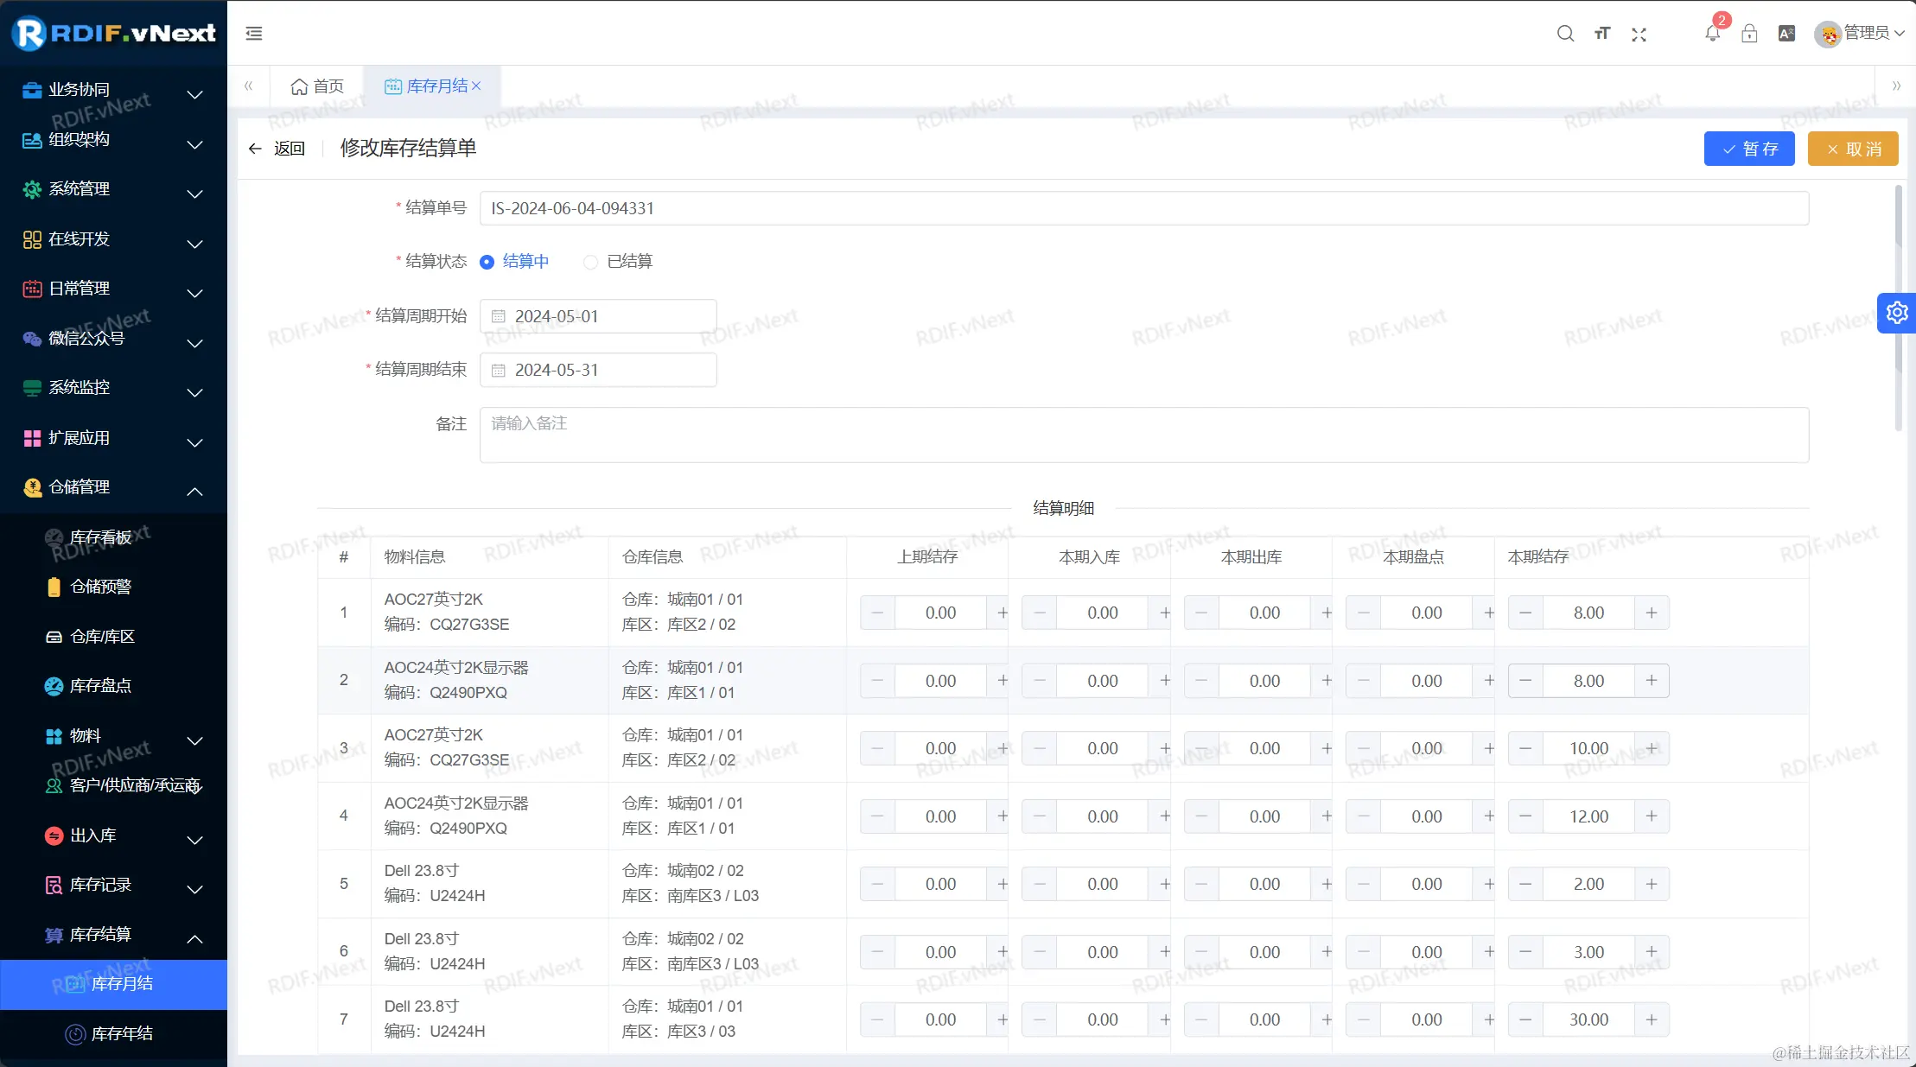
Task: Increase 本期结存 value in row 1
Action: click(1651, 613)
